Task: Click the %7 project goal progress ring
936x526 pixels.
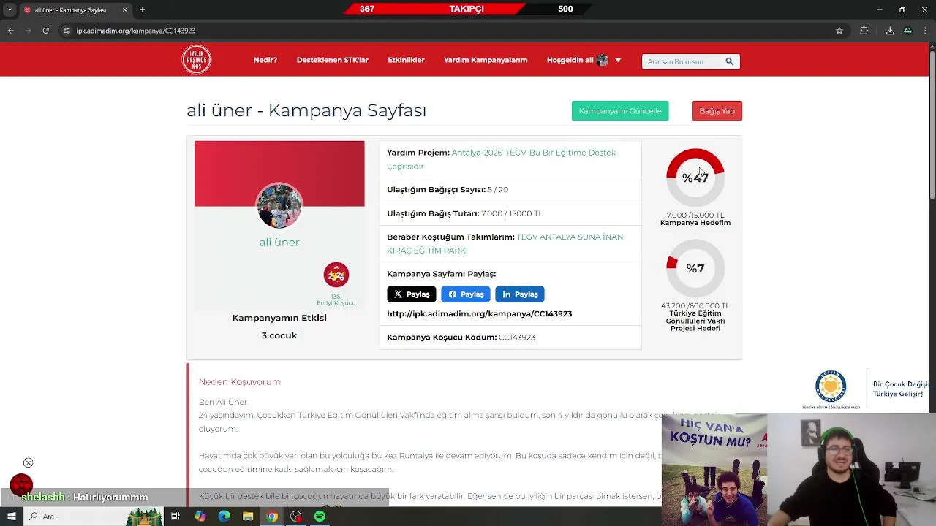Action: [695, 268]
